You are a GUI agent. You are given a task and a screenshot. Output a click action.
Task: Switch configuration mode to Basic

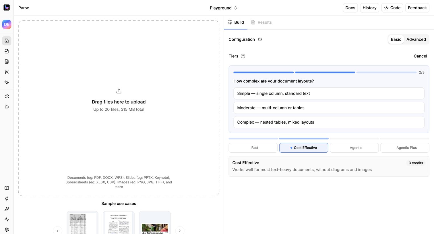(396, 39)
